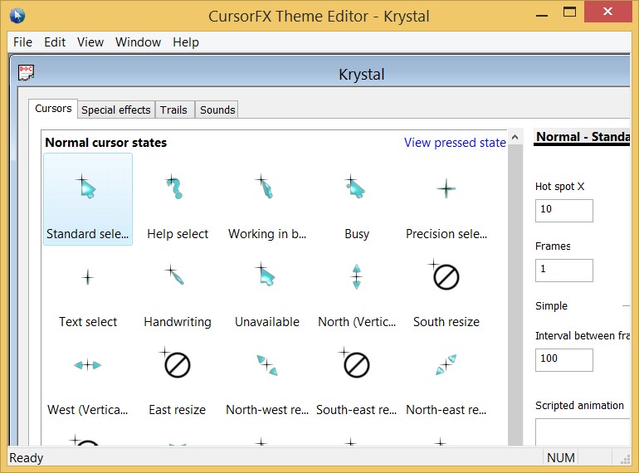
Task: Switch to the Sounds tab
Action: tap(217, 110)
